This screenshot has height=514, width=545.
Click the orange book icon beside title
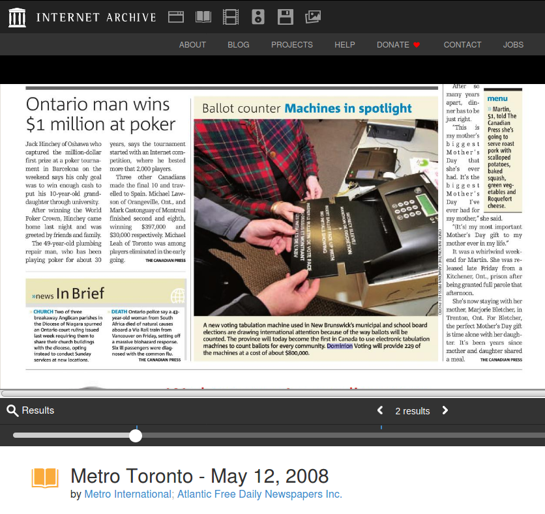[x=45, y=478]
